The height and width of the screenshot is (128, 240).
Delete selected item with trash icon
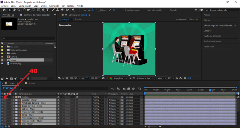tap(28, 78)
